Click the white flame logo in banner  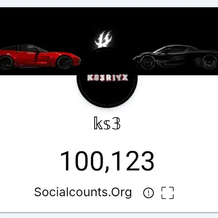pyautogui.click(x=104, y=39)
